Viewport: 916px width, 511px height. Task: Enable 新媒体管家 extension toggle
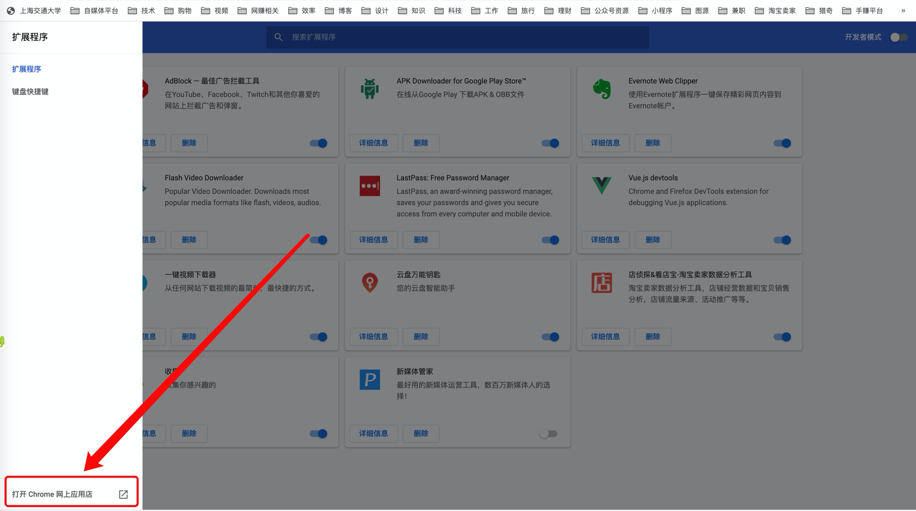click(x=549, y=433)
